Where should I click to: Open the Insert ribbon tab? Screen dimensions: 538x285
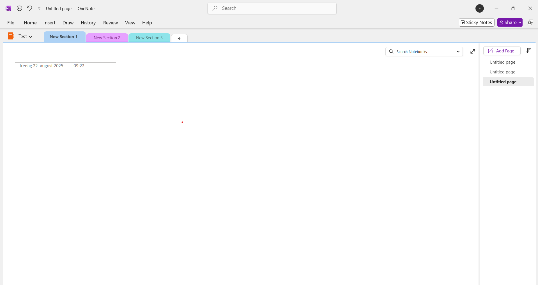coord(49,23)
